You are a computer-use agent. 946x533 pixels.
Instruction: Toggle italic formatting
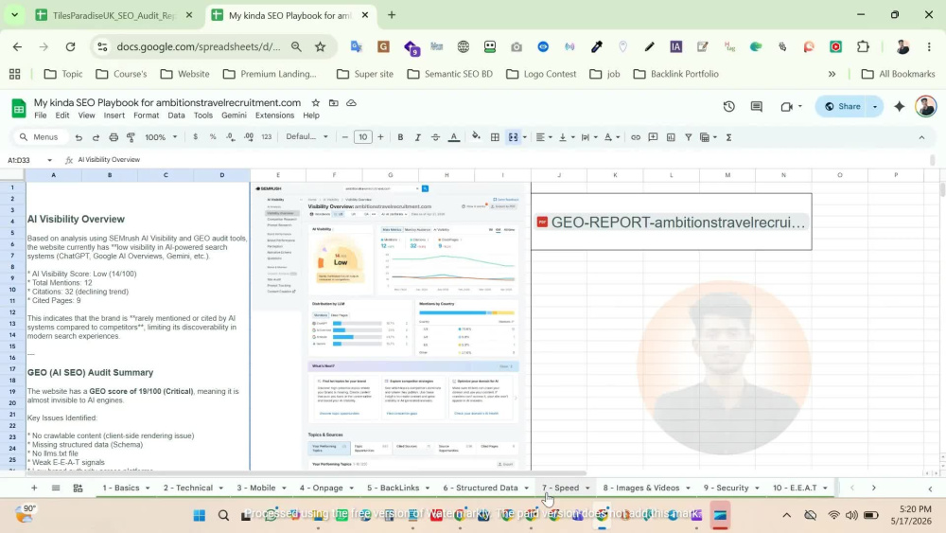tap(417, 137)
